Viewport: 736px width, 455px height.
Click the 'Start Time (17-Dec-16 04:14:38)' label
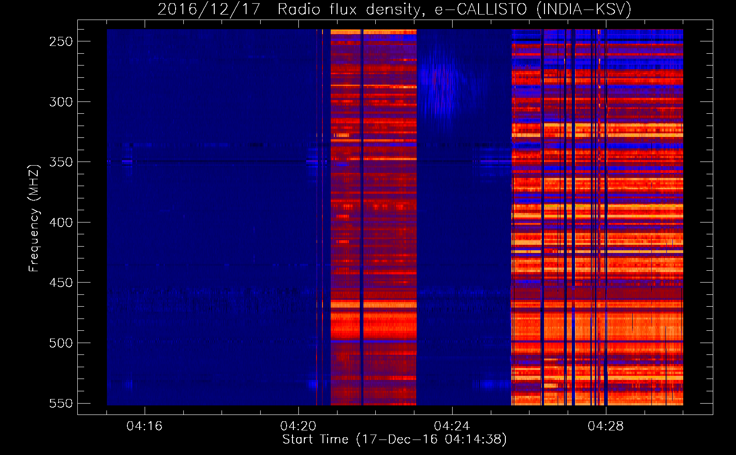(394, 440)
